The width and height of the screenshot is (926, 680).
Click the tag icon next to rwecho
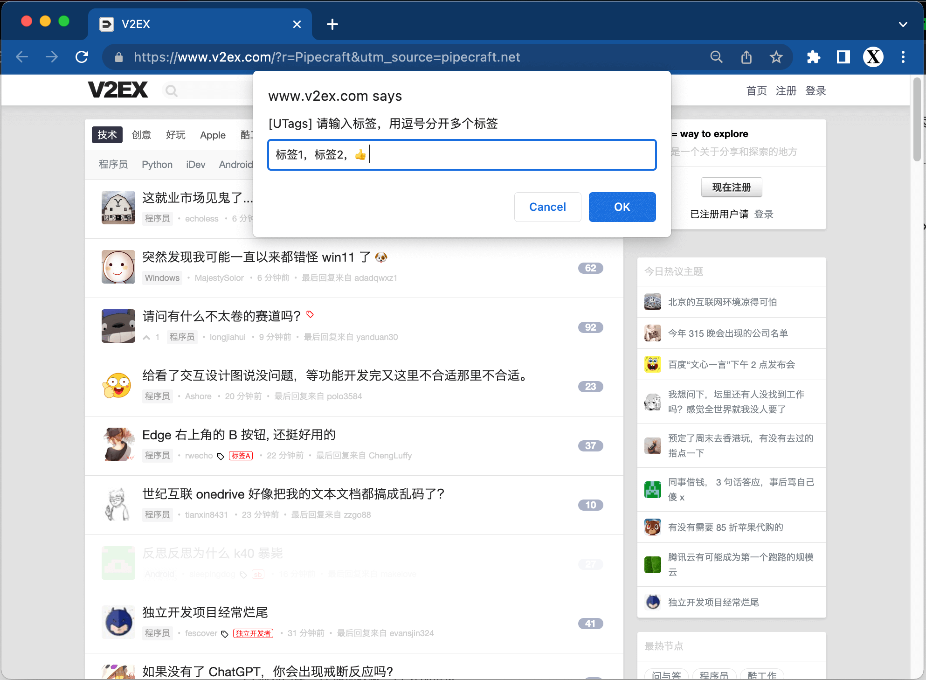coord(221,456)
